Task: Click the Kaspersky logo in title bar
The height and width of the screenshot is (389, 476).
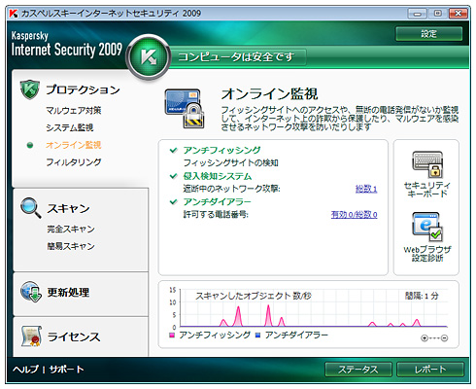Action: click(x=14, y=14)
